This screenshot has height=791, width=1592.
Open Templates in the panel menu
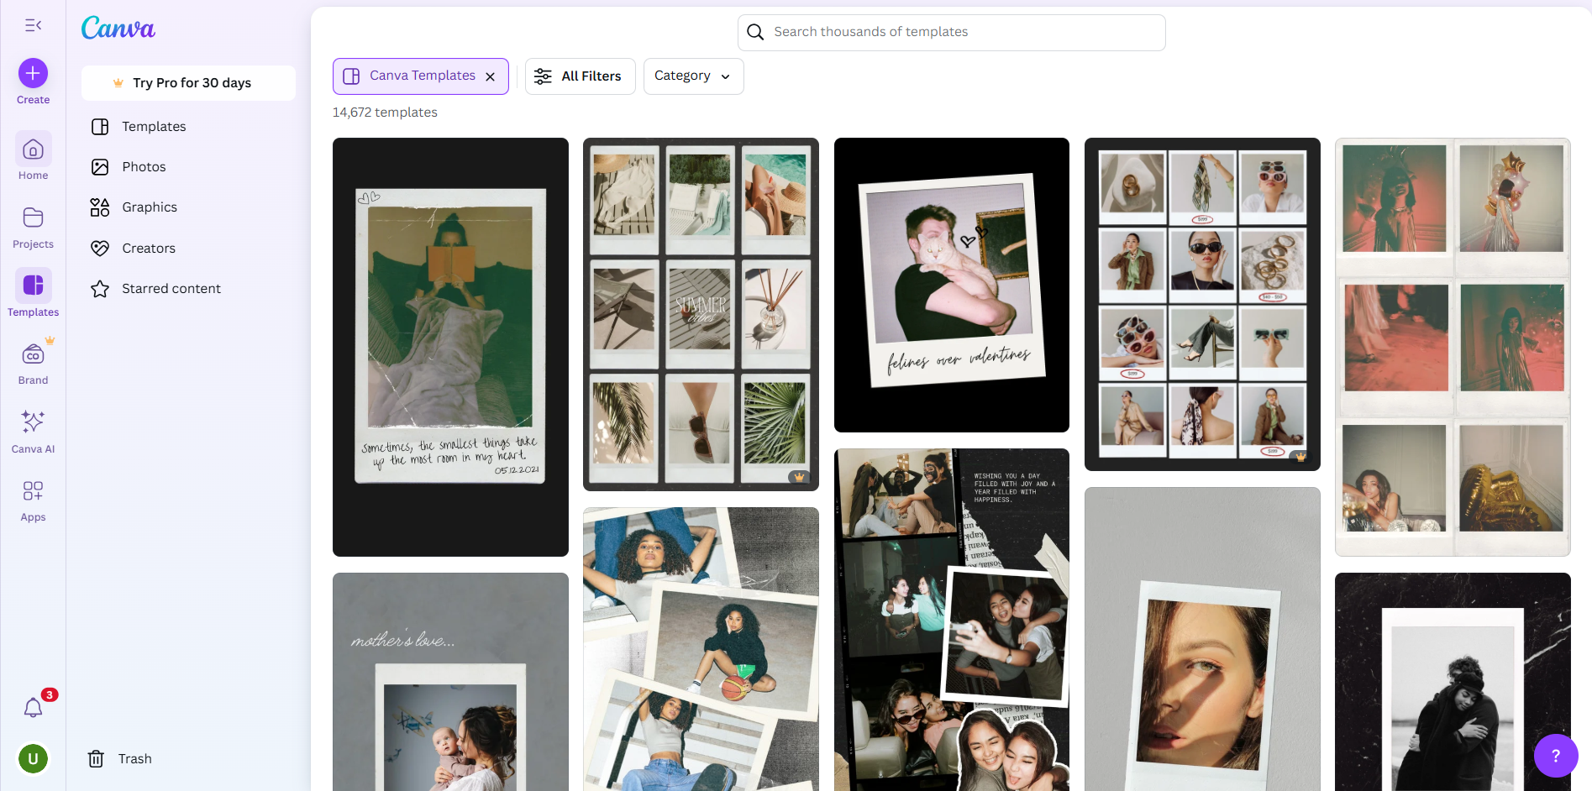(188, 126)
